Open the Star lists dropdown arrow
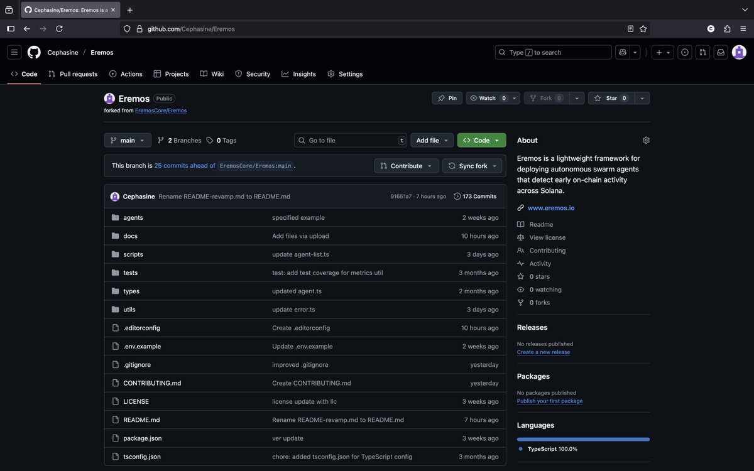 click(x=642, y=98)
